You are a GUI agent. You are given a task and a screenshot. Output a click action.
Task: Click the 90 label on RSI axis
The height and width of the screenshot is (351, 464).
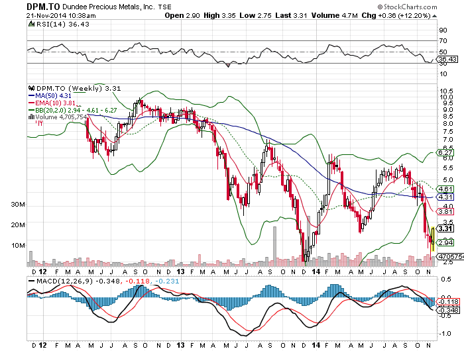tap(443, 30)
